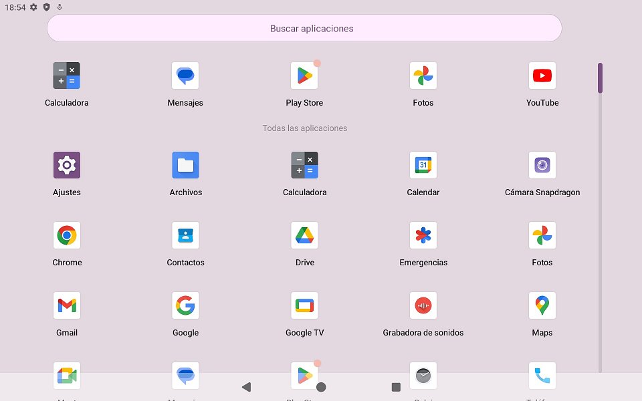Click the app drawer scrollbar thumb

click(x=600, y=78)
